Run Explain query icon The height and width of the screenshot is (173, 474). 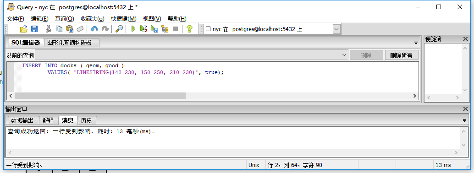click(x=165, y=29)
